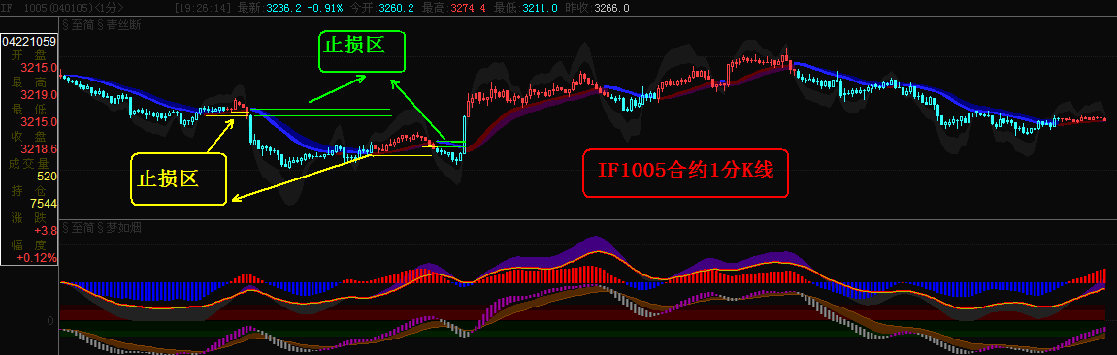Click the -0.91% change value
The image size is (1117, 355).
(x=325, y=7)
